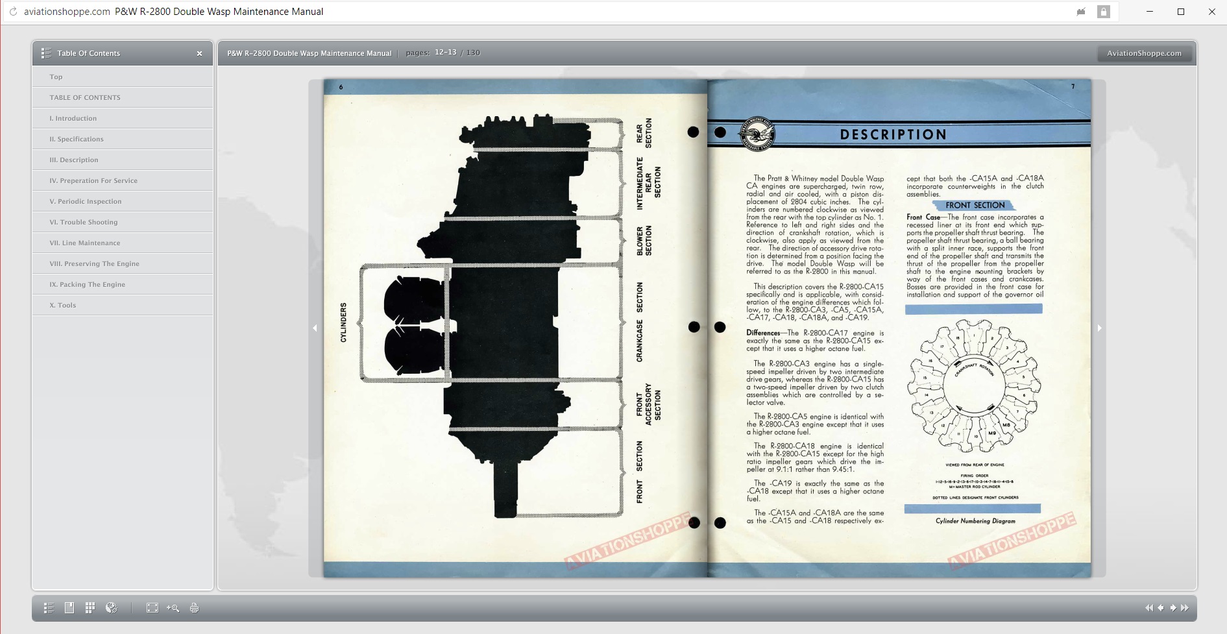Enter fullscreen mode via toolbar icon
The image size is (1227, 634).
pyautogui.click(x=152, y=608)
